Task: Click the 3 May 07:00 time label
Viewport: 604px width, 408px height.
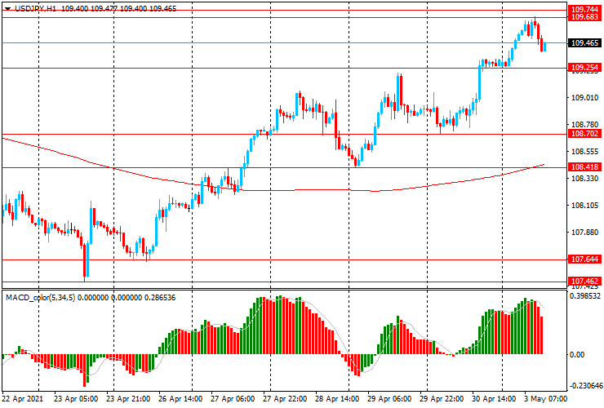Action: [x=545, y=398]
